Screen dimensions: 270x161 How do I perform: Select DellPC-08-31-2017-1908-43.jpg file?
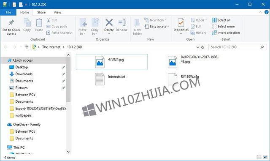pos(194,62)
